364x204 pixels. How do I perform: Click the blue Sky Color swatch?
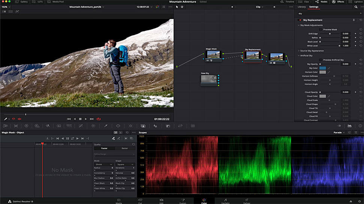323,68
